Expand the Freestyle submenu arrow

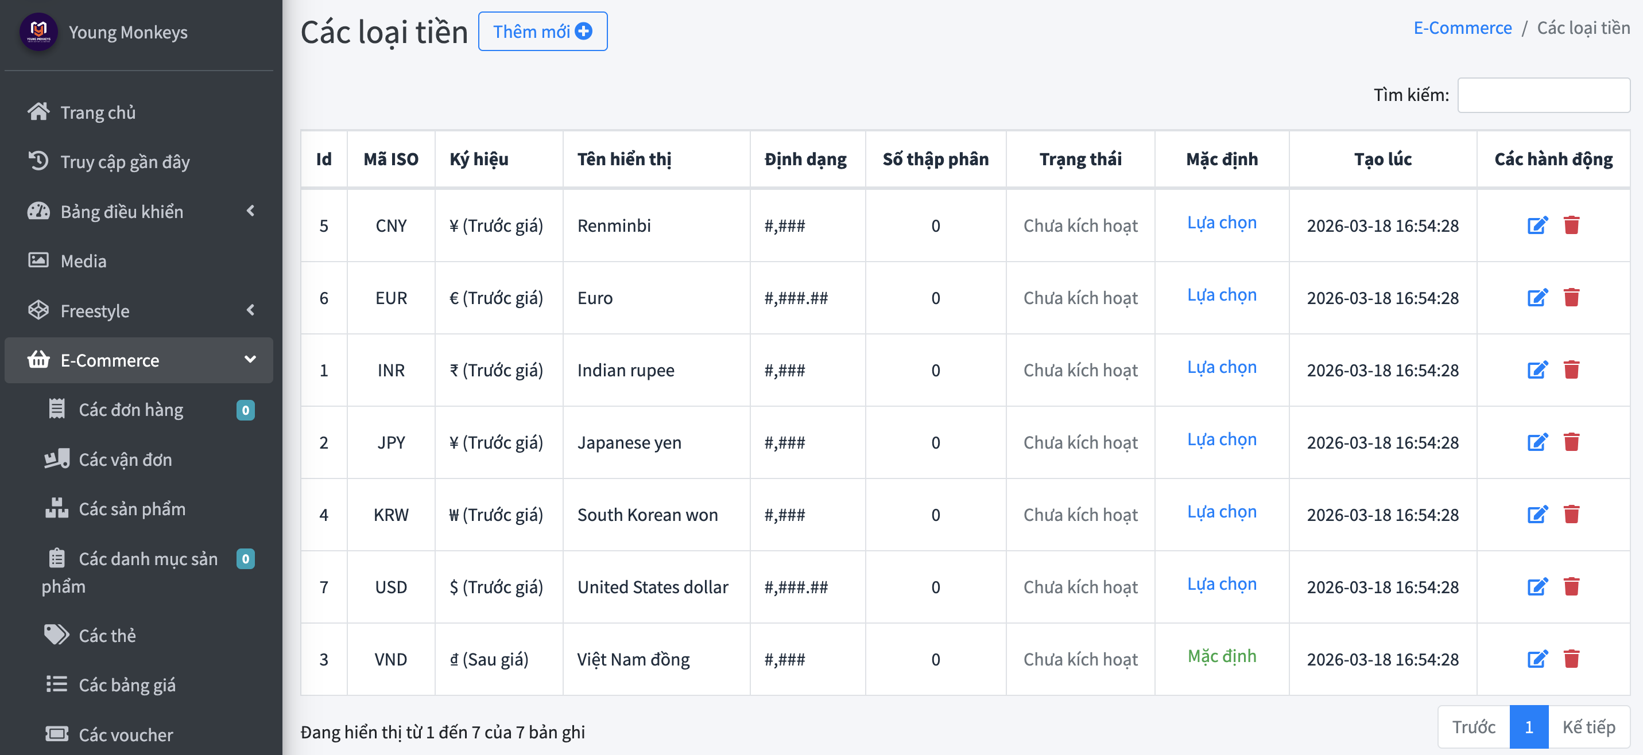pyautogui.click(x=251, y=310)
